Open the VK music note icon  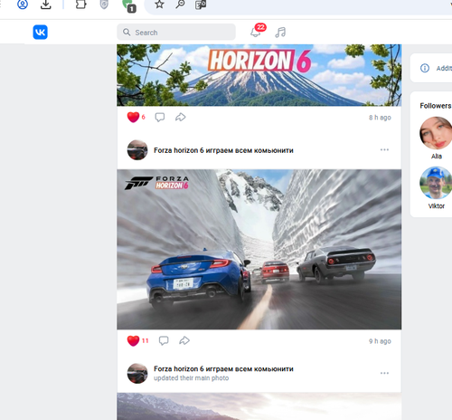click(x=280, y=32)
